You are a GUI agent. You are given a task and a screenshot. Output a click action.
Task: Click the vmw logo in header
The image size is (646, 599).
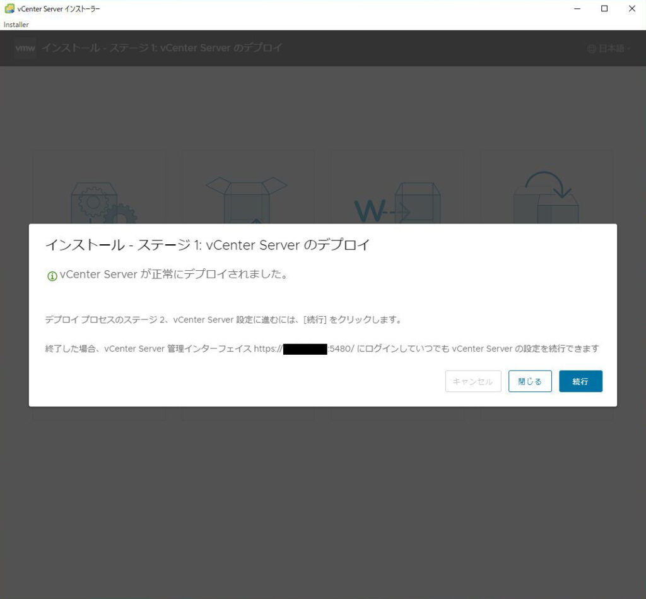click(x=25, y=48)
